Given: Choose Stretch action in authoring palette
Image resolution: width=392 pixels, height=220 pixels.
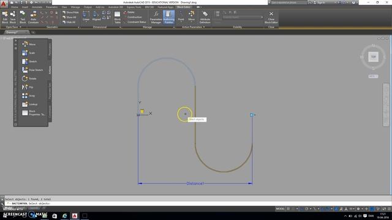Looking at the screenshot, I should point(29,61).
